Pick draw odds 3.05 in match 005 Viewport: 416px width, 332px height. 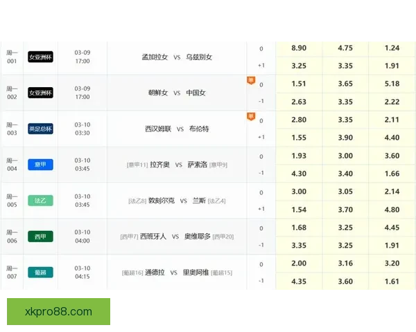pyautogui.click(x=345, y=192)
